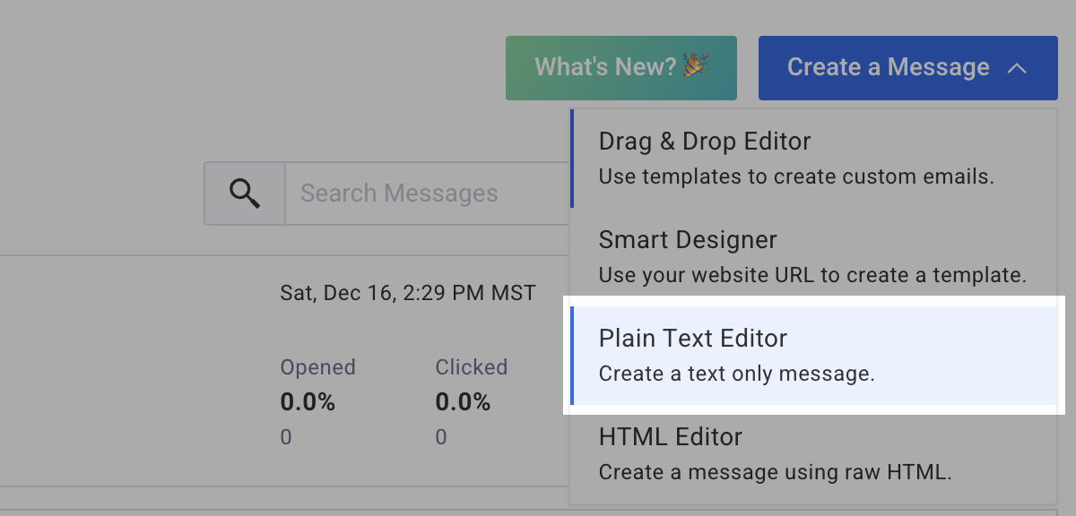Image resolution: width=1076 pixels, height=516 pixels.
Task: Open the HTML Editor option
Action: (x=671, y=437)
